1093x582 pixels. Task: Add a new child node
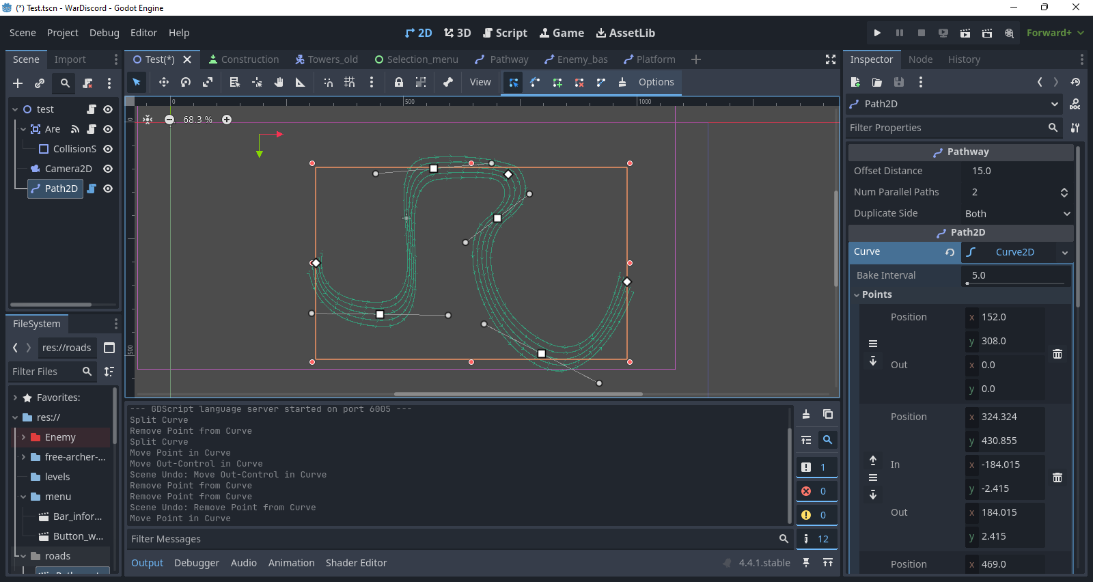pyautogui.click(x=18, y=83)
